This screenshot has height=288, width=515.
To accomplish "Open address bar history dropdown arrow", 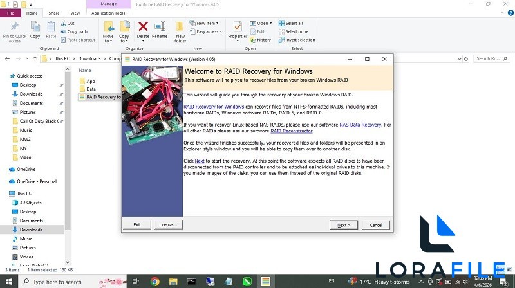I will pyautogui.click(x=459, y=59).
